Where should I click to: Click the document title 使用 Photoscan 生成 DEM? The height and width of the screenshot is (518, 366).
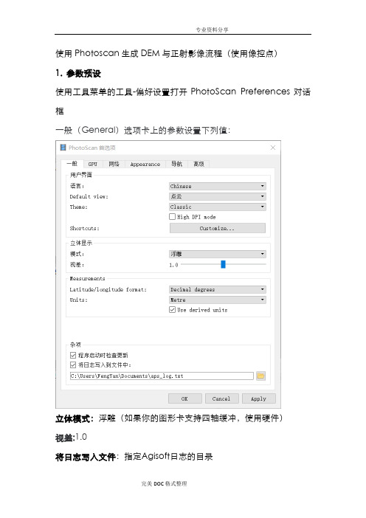tap(166, 53)
